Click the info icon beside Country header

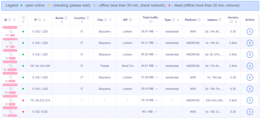point(88,18)
